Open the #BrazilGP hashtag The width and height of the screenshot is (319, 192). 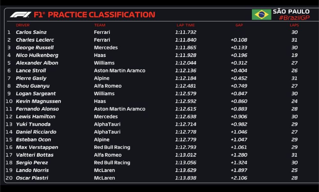(294, 18)
